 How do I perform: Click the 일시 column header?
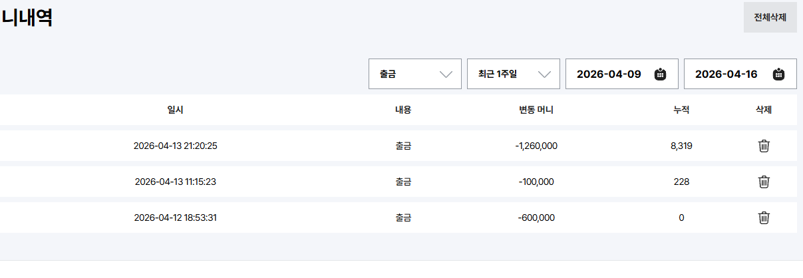click(175, 110)
